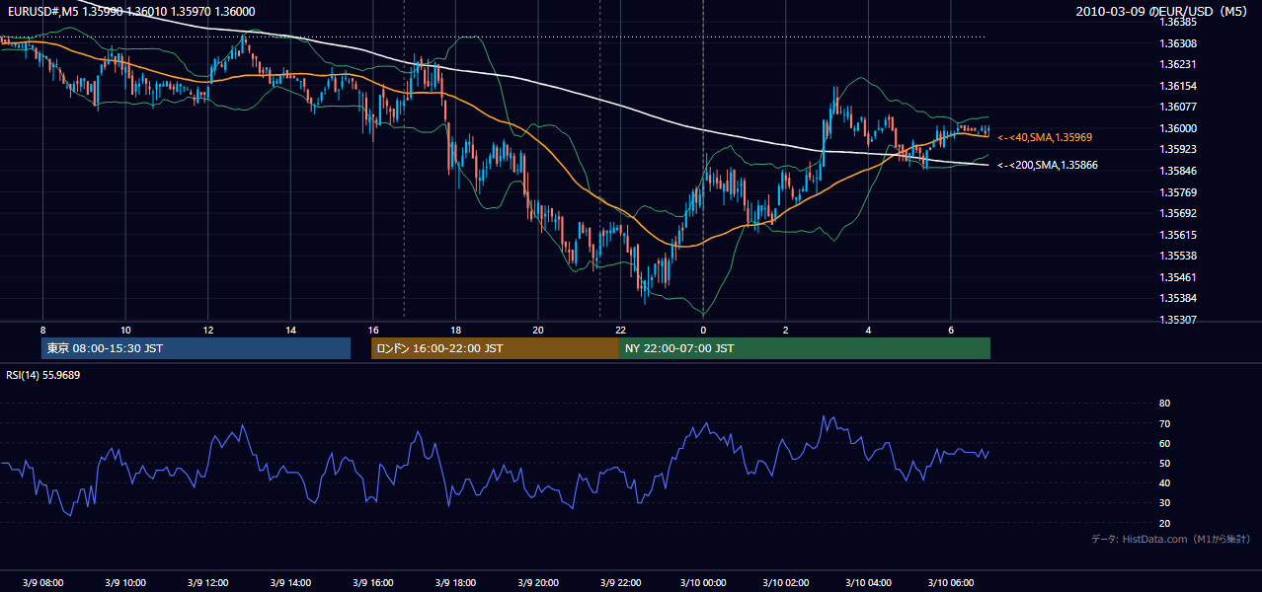1262x592 pixels.
Task: Click hour label 22 under the price chart
Action: point(620,330)
